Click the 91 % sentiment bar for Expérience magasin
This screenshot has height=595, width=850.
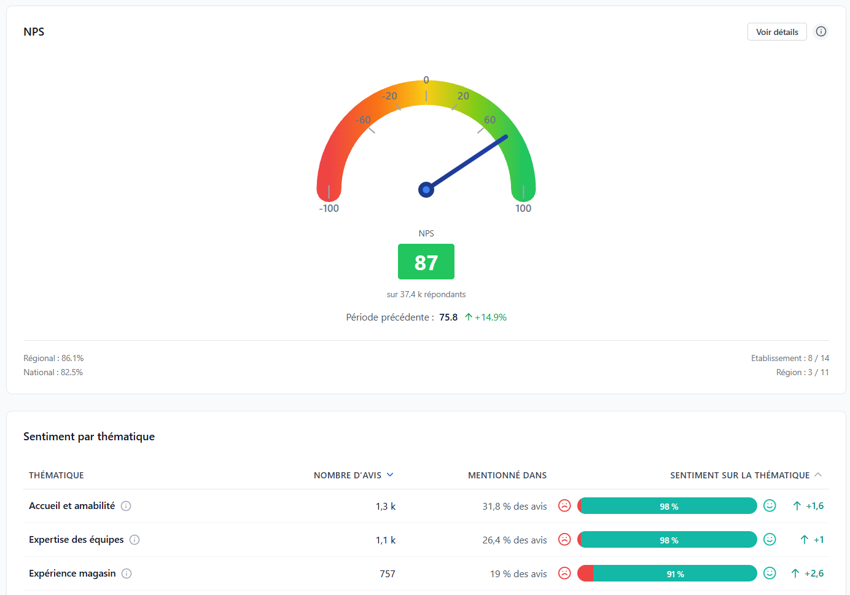coord(674,574)
